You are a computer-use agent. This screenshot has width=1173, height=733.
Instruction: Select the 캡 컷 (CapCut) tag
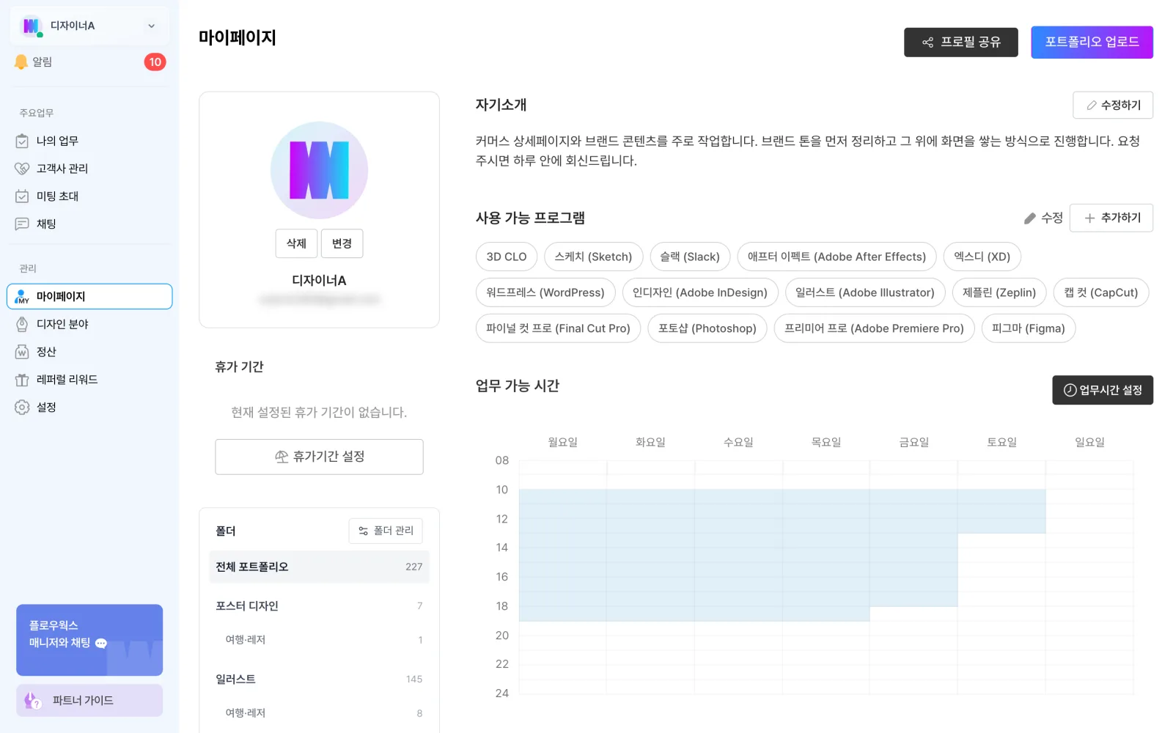click(x=1100, y=292)
